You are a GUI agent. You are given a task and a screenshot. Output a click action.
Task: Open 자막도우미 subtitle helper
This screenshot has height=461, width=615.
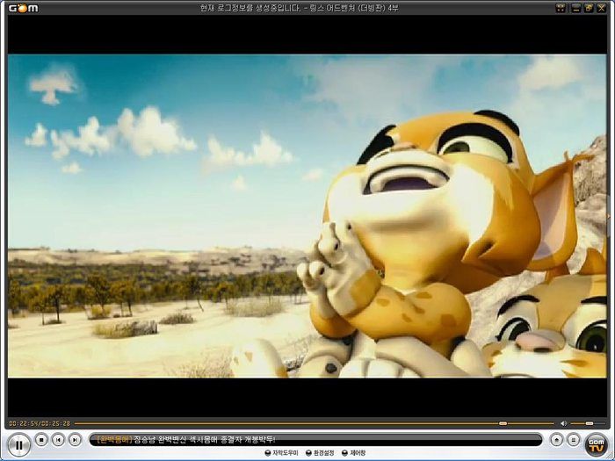tap(282, 453)
